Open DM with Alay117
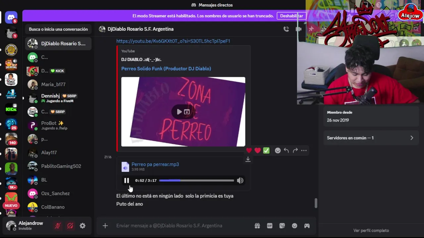The width and height of the screenshot is (424, 238). (59, 153)
